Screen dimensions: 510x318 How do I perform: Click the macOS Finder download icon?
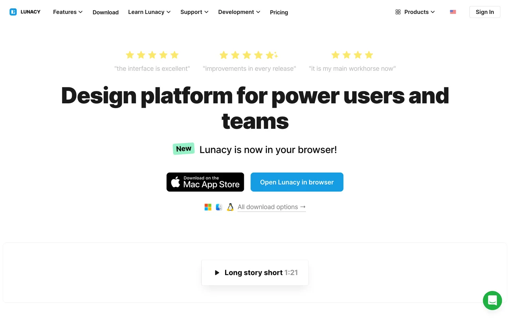pos(219,207)
